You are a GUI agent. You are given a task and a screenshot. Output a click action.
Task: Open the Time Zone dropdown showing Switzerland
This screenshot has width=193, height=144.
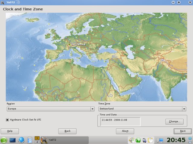[142, 109]
